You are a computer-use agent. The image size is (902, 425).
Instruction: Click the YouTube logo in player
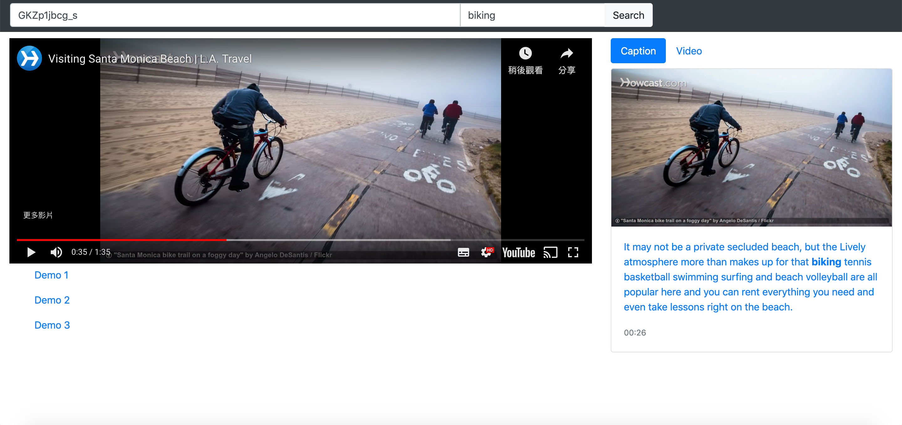518,252
